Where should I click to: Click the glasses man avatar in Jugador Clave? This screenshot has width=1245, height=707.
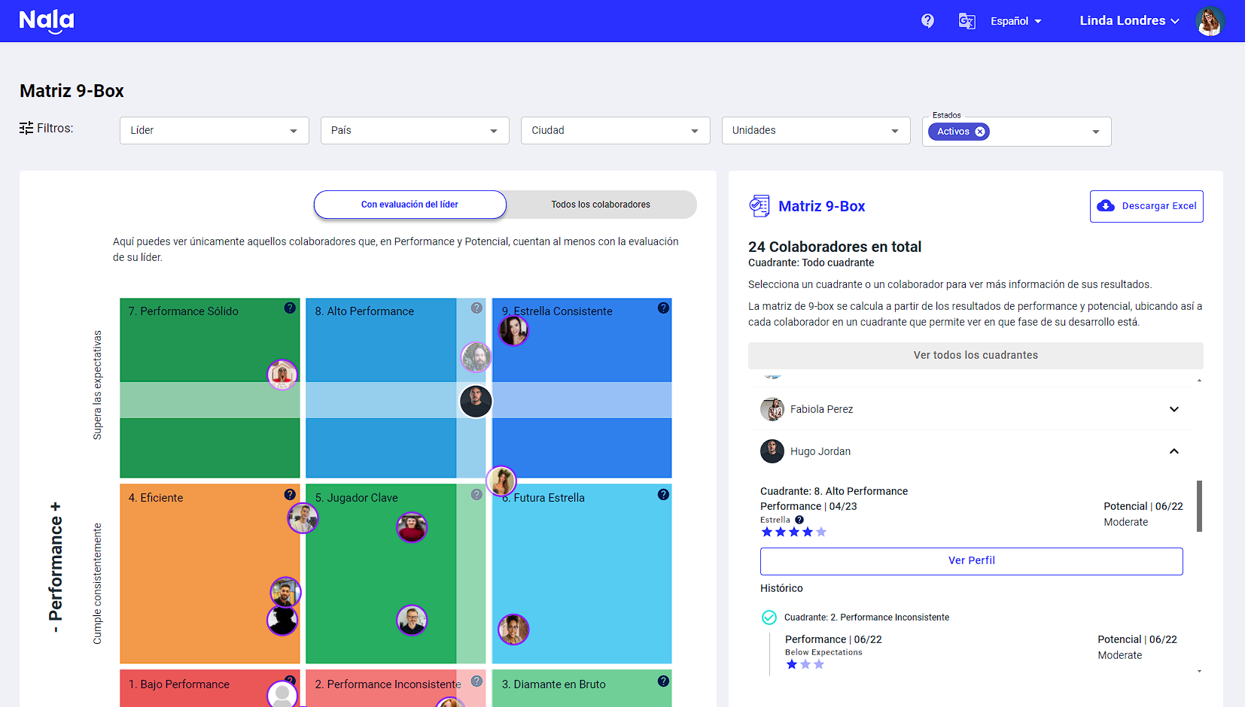point(412,620)
